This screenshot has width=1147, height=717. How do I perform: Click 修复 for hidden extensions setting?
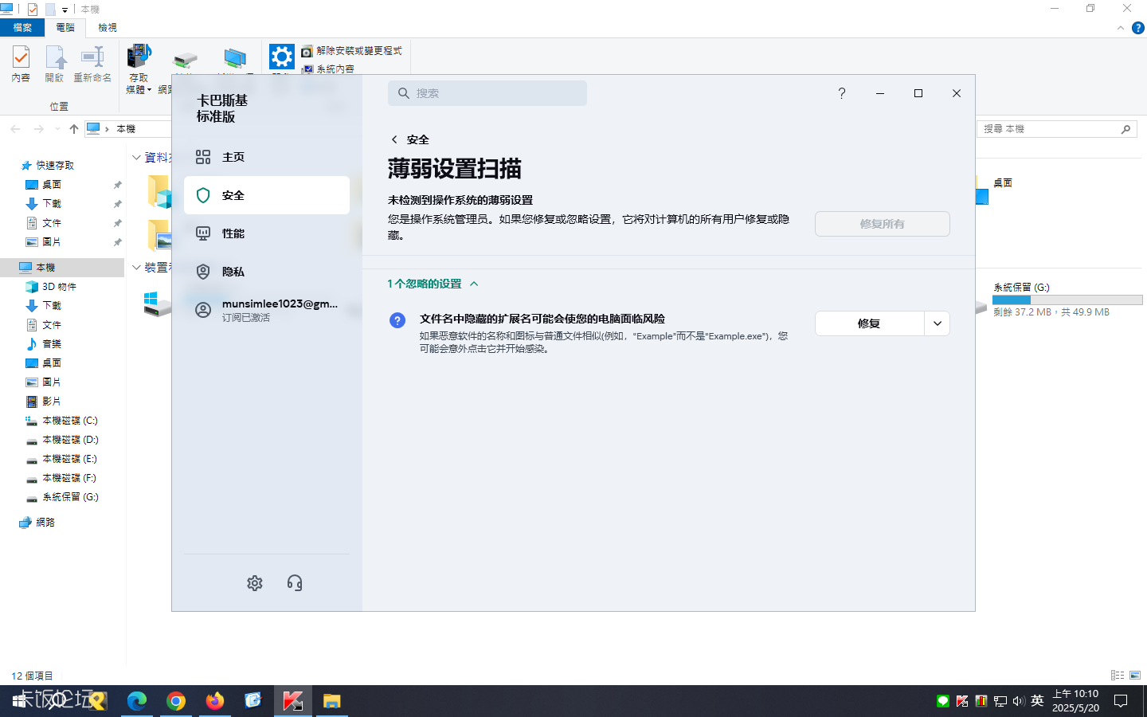pos(869,323)
